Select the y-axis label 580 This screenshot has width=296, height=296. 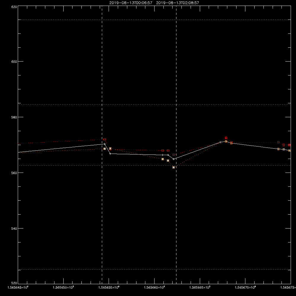point(14,117)
